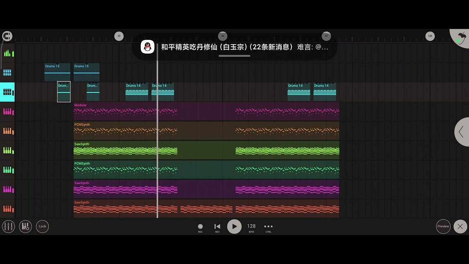Open the mixer faders panel
This screenshot has height=264, width=469.
(x=8, y=226)
